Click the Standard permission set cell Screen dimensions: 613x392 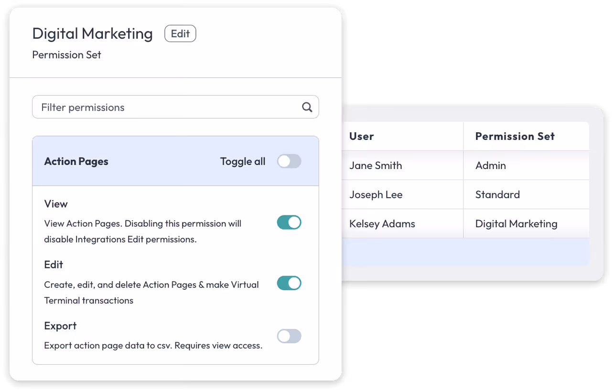click(497, 194)
